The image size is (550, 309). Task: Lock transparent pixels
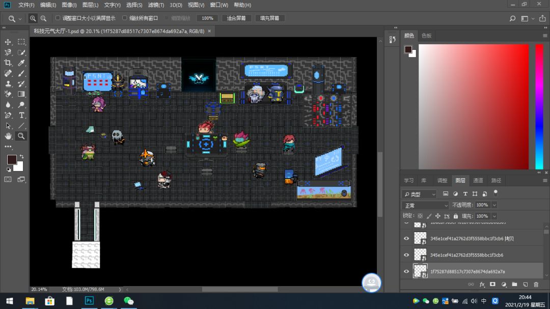(420, 216)
